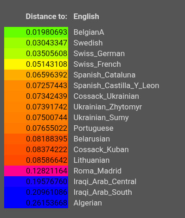Select the BelgianA population name
This screenshot has height=218, width=185.
point(89,32)
